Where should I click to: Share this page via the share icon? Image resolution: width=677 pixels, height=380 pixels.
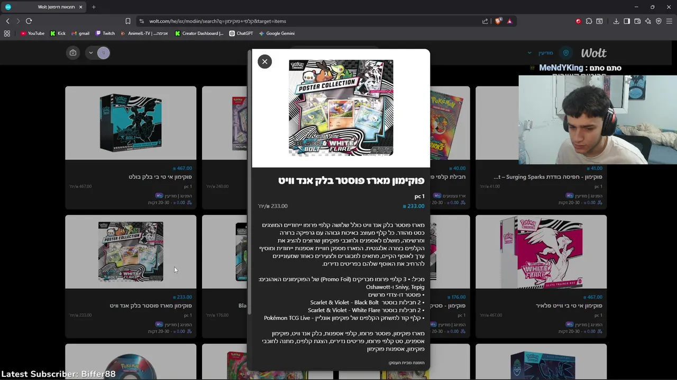pos(485,21)
